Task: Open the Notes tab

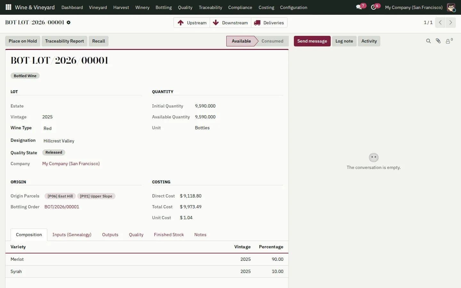Action: click(x=200, y=235)
